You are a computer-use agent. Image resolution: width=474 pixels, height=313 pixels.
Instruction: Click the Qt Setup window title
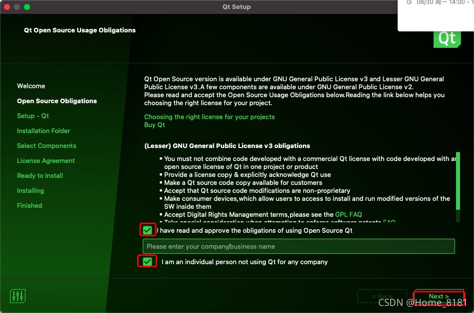pos(237,6)
